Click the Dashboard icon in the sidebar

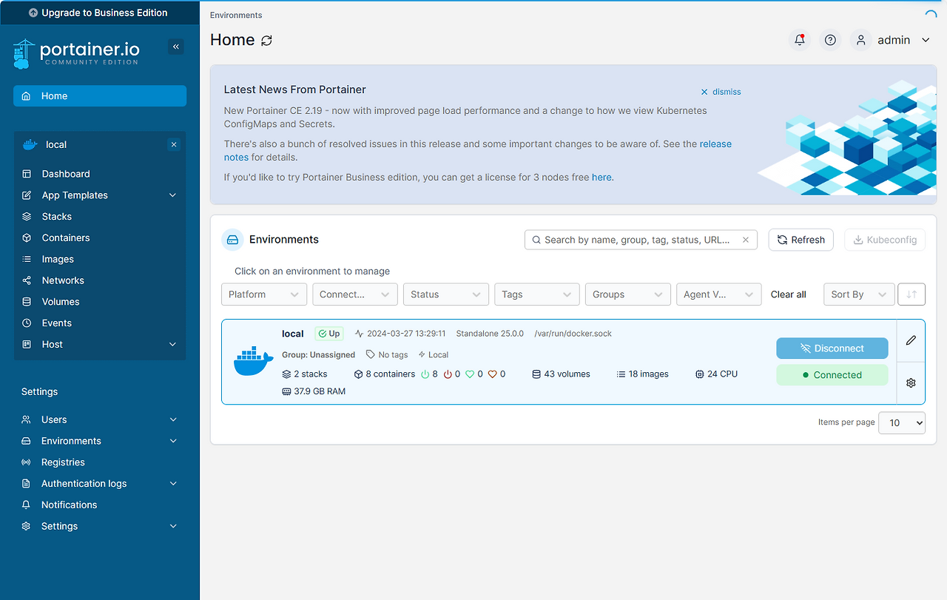[x=27, y=174]
